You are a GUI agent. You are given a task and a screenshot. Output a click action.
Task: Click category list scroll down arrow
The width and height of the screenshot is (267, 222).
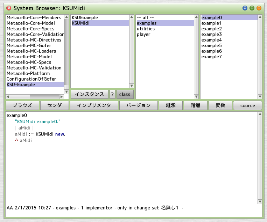66,92
